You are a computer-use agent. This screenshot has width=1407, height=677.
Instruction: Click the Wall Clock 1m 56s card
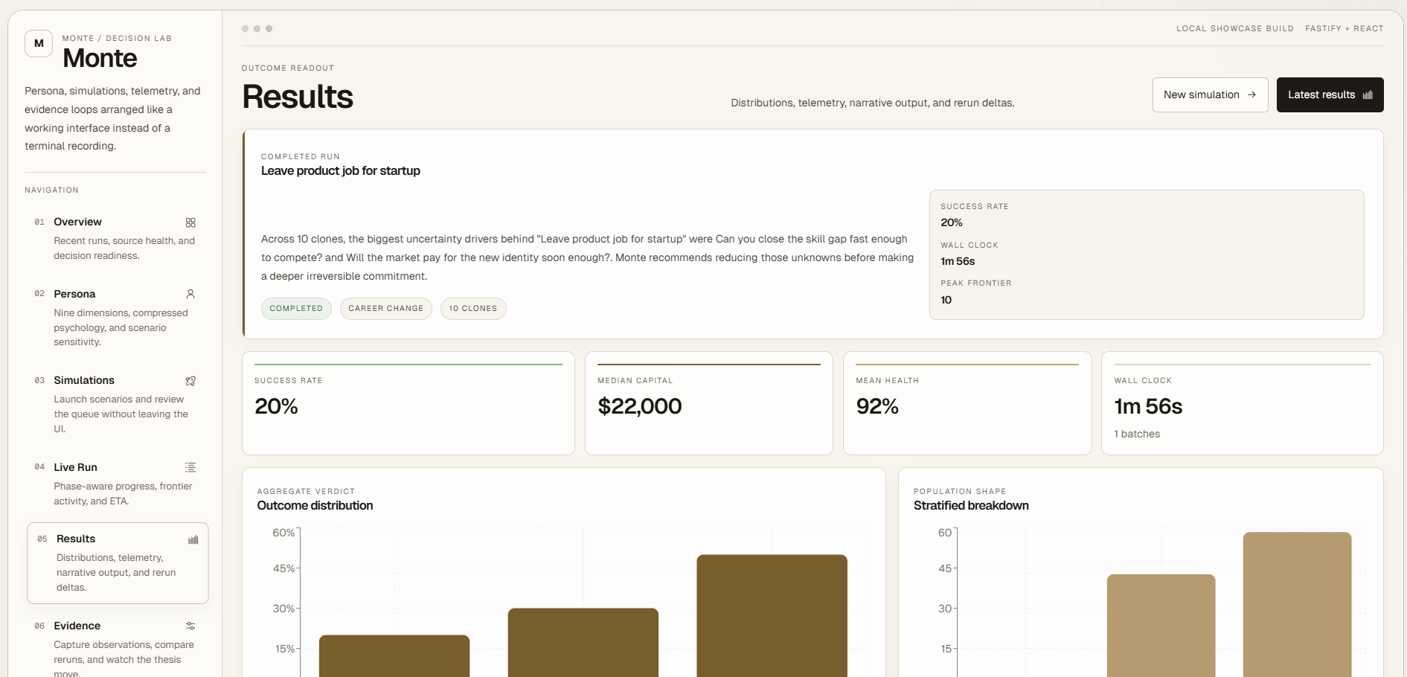pyautogui.click(x=1242, y=403)
